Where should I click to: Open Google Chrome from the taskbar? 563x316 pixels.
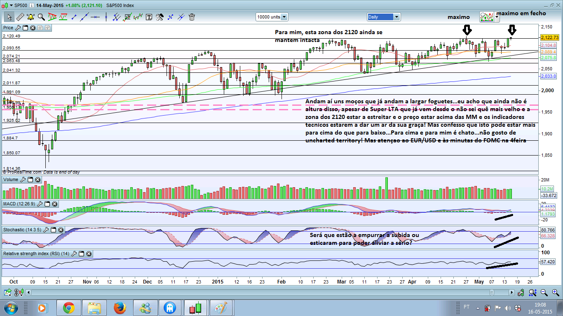pos(68,308)
